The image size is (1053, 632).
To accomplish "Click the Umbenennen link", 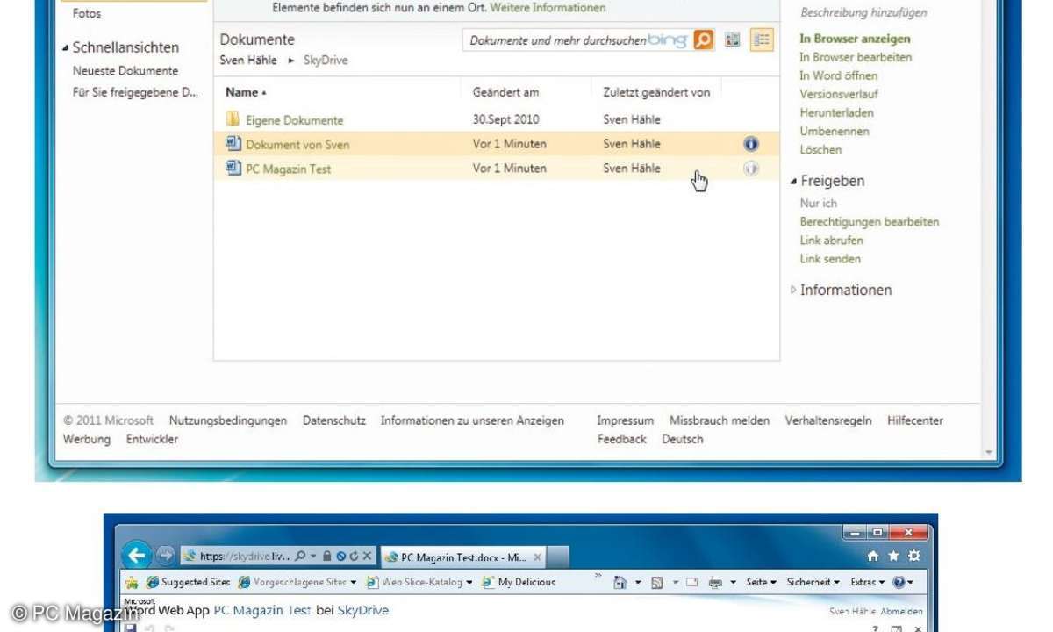I will pyautogui.click(x=835, y=131).
